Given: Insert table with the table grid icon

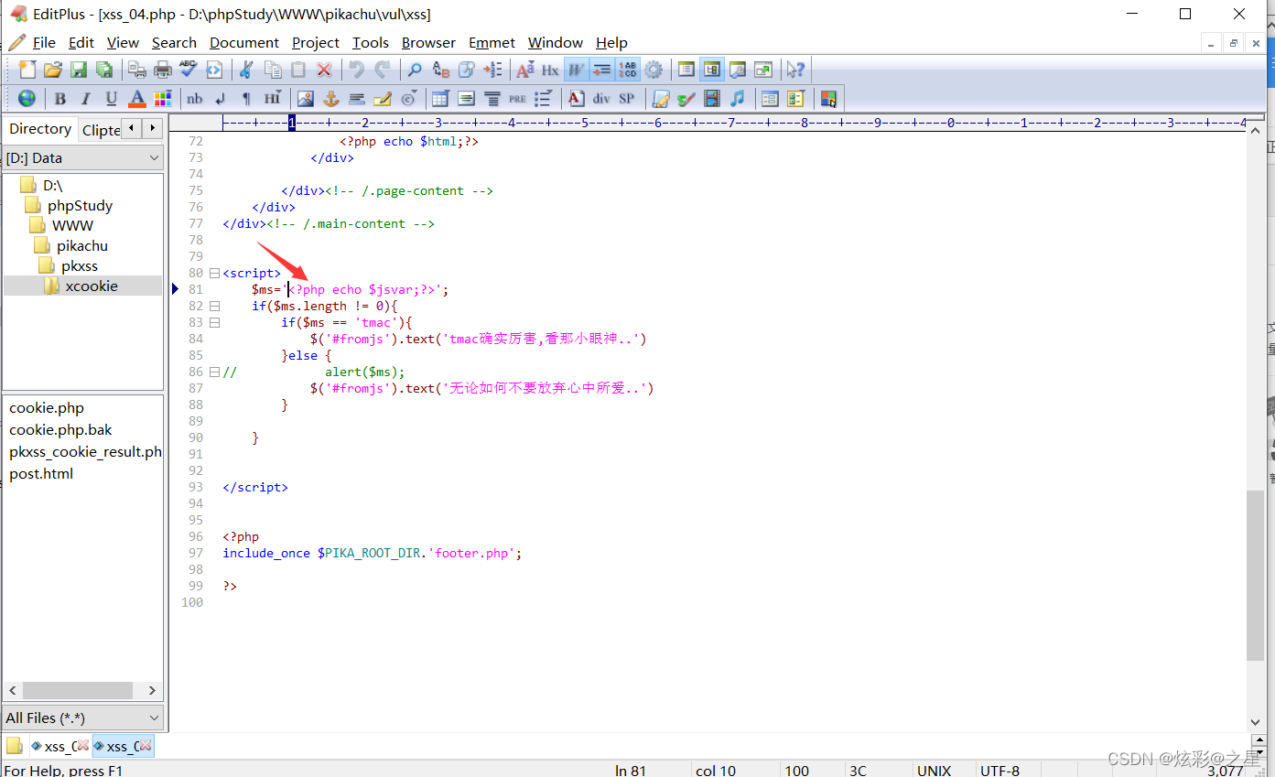Looking at the screenshot, I should [x=440, y=99].
